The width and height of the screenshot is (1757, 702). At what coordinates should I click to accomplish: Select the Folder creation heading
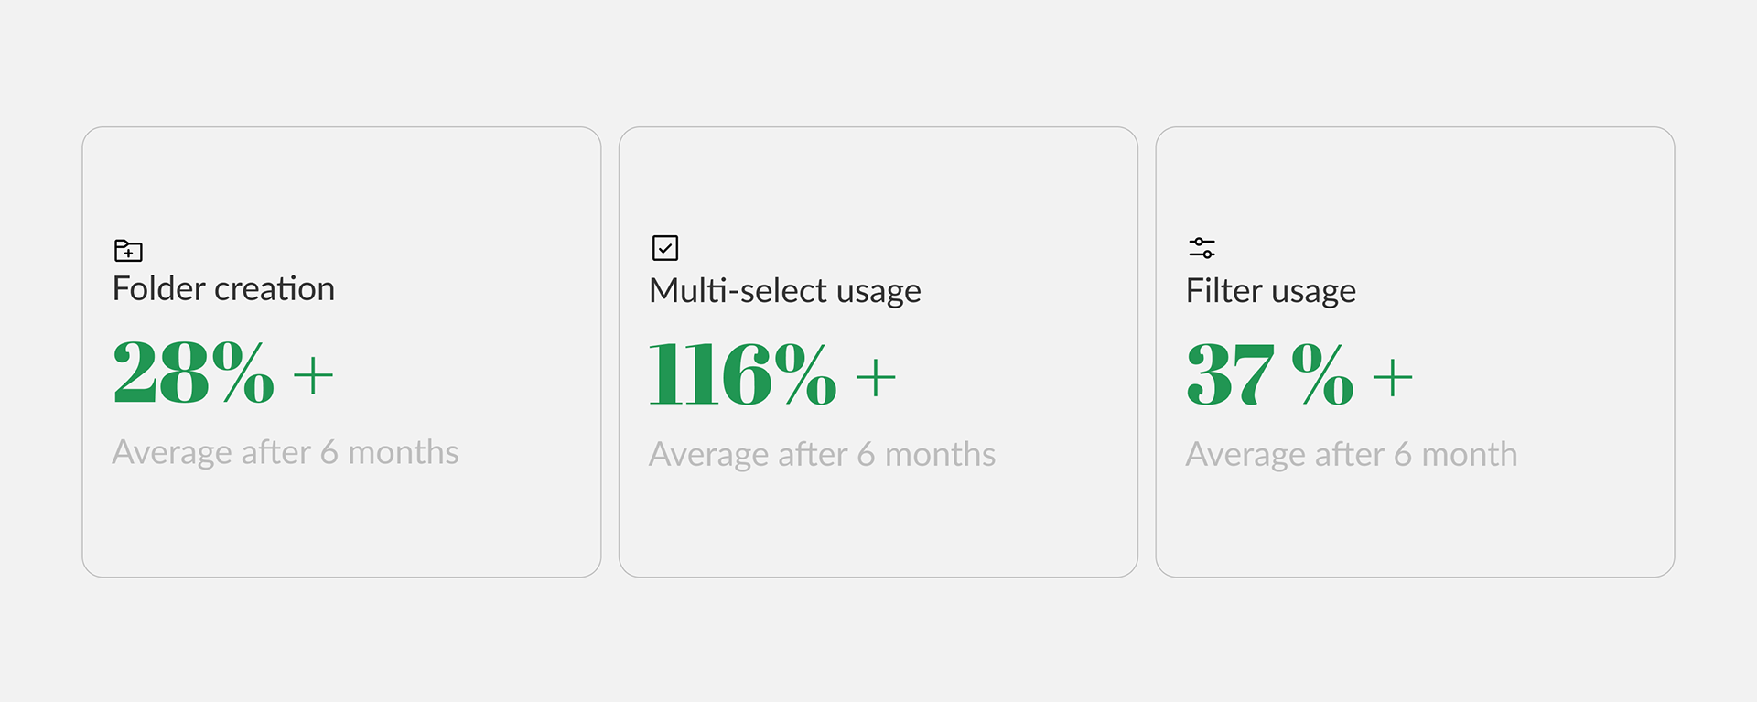[x=223, y=289]
